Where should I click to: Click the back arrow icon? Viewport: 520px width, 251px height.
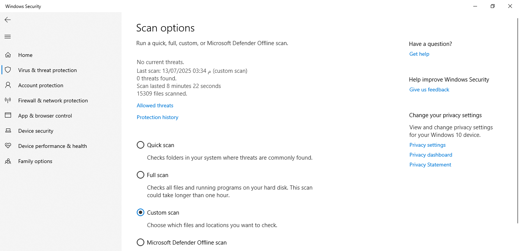point(8,20)
